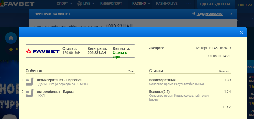Click the yellow star favorites icon
The height and width of the screenshot is (119, 254).
tap(11, 49)
